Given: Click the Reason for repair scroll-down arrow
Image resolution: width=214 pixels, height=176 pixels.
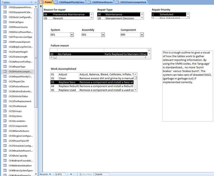Looking at the screenshot, I should (91, 18).
